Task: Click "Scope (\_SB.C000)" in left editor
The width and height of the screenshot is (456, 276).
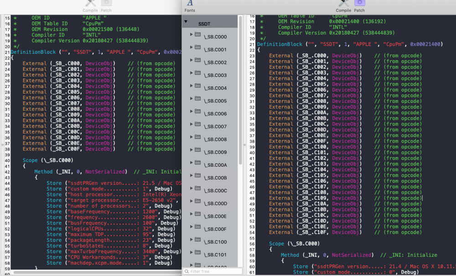Action: 48,160
